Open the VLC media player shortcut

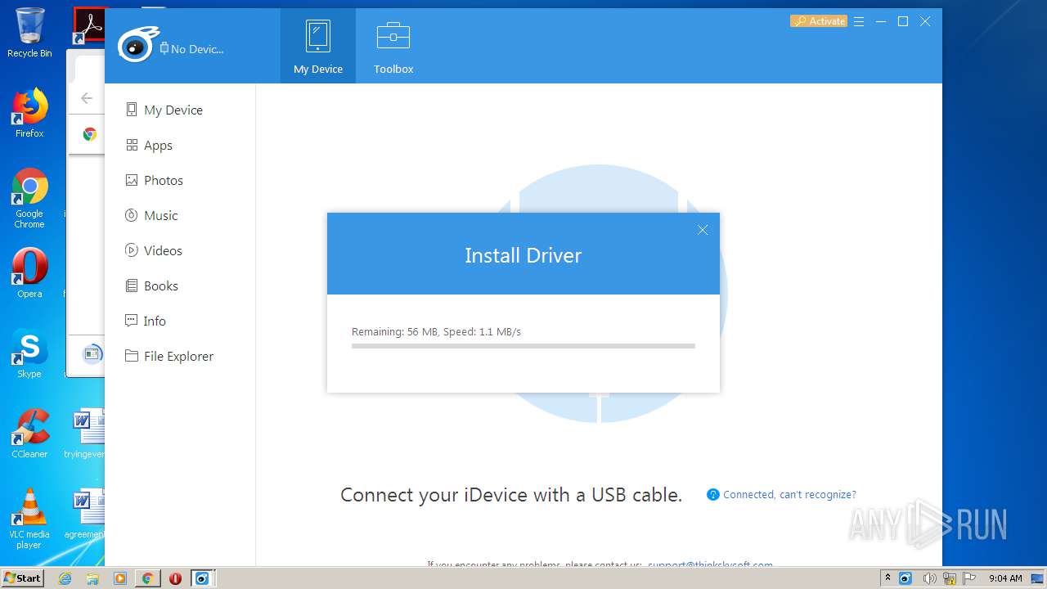pyautogui.click(x=29, y=519)
